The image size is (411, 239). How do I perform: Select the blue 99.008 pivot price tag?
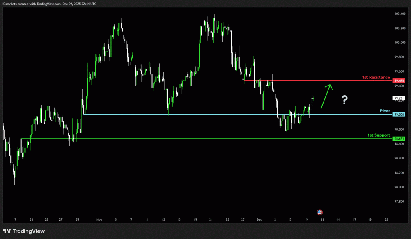click(x=399, y=114)
